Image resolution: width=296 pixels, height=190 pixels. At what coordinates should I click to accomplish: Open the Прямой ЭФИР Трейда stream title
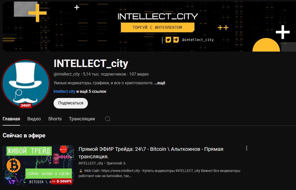click(x=151, y=153)
